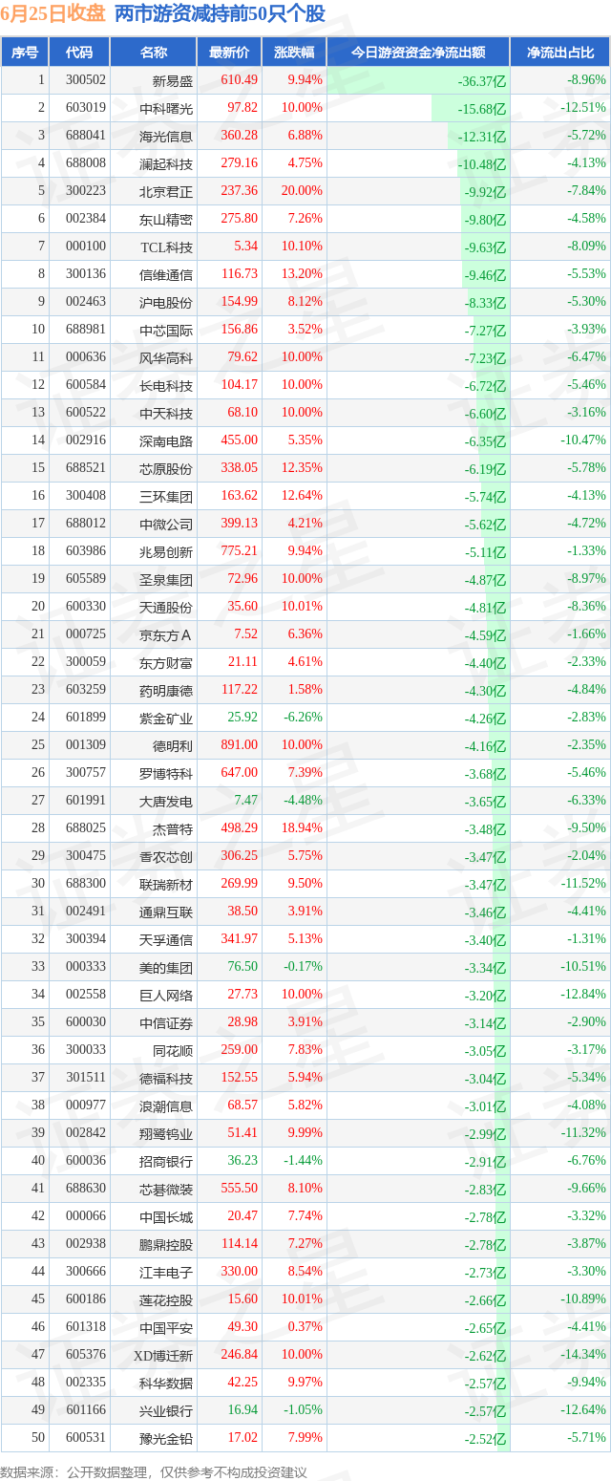Select stock name 北京君正
This screenshot has height=1481, width=611.
click(166, 192)
